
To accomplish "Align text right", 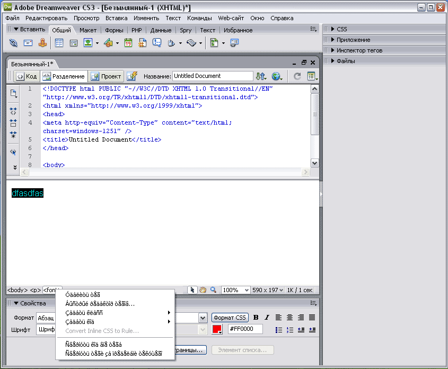I will (301, 317).
